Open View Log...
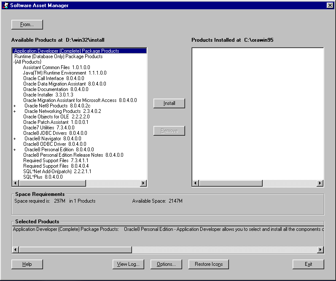The image size is (336, 281). point(128,264)
